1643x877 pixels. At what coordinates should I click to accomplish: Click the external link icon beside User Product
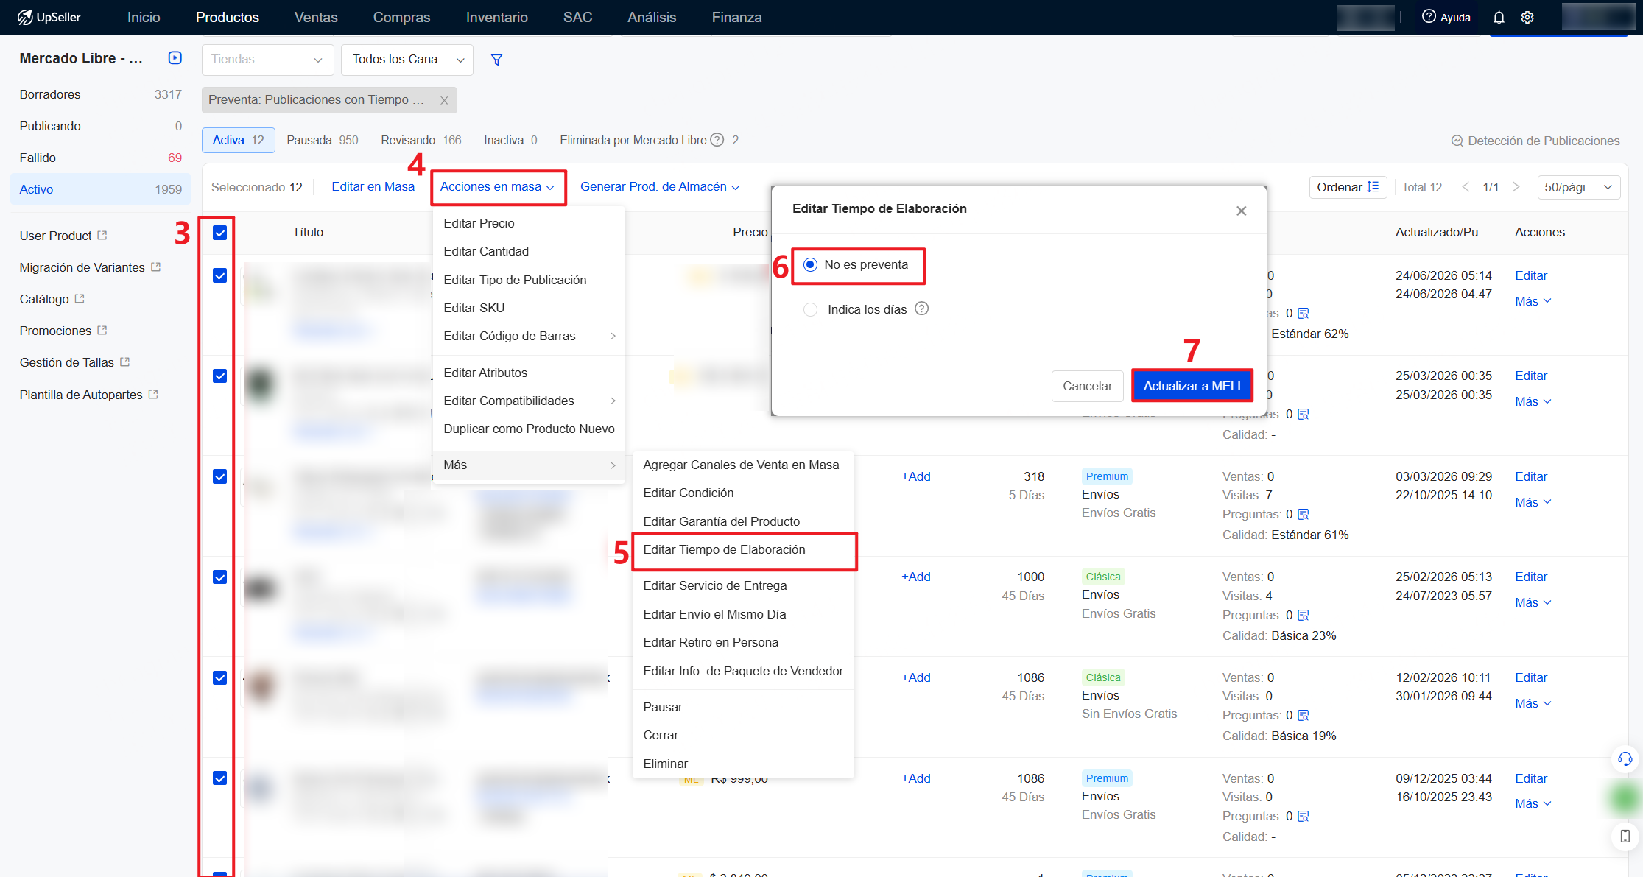(102, 236)
